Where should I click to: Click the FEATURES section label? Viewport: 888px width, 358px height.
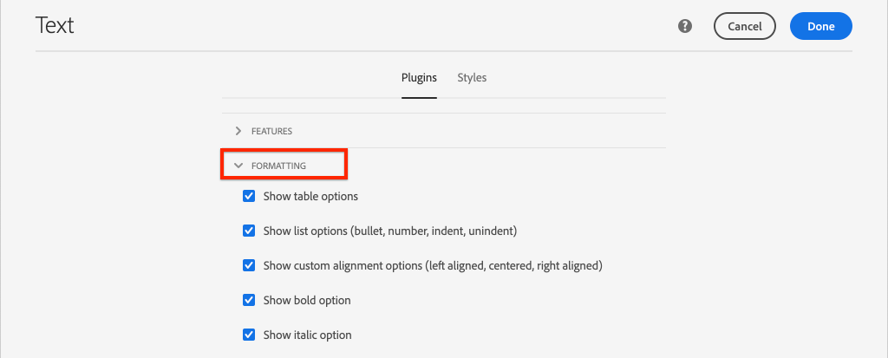(271, 131)
